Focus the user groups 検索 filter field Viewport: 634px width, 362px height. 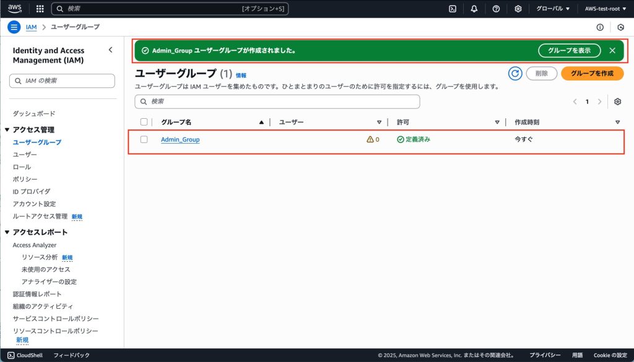pyautogui.click(x=277, y=101)
